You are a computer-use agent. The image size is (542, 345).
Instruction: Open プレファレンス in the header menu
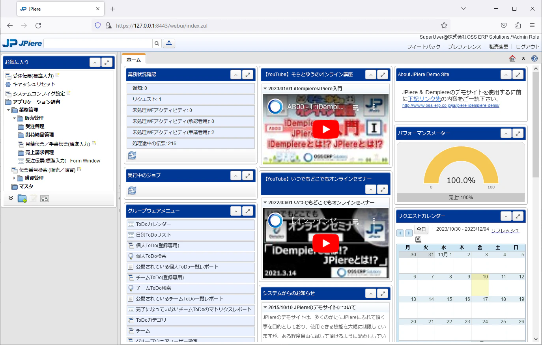tap(465, 47)
